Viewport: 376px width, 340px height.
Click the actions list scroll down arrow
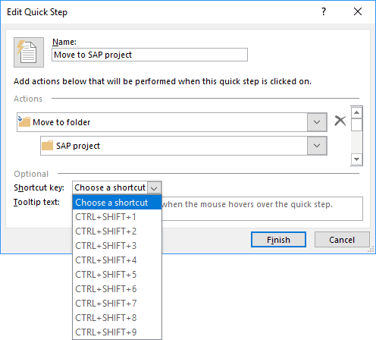[356, 159]
